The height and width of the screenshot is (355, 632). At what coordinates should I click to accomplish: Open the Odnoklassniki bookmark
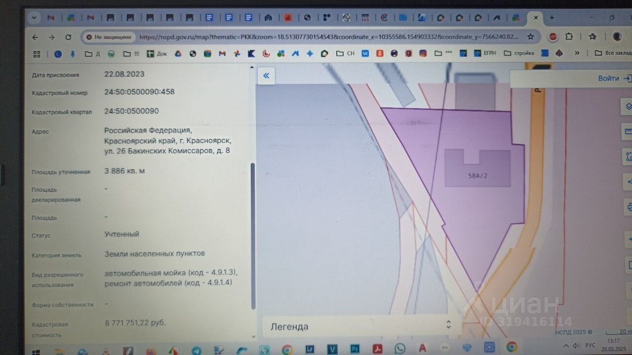pos(379,54)
